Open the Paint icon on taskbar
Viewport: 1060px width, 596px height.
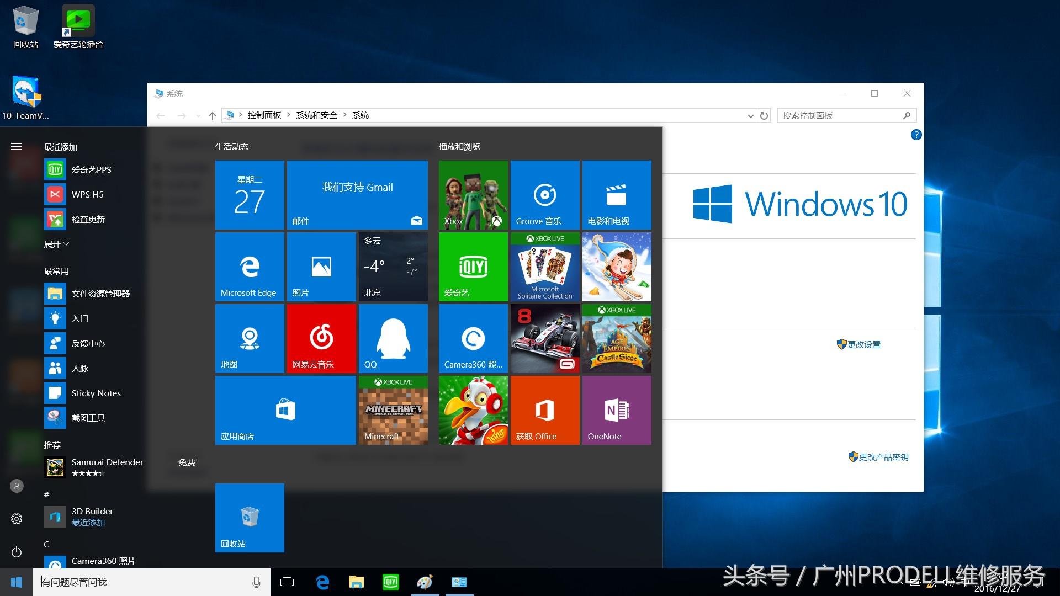coord(425,582)
